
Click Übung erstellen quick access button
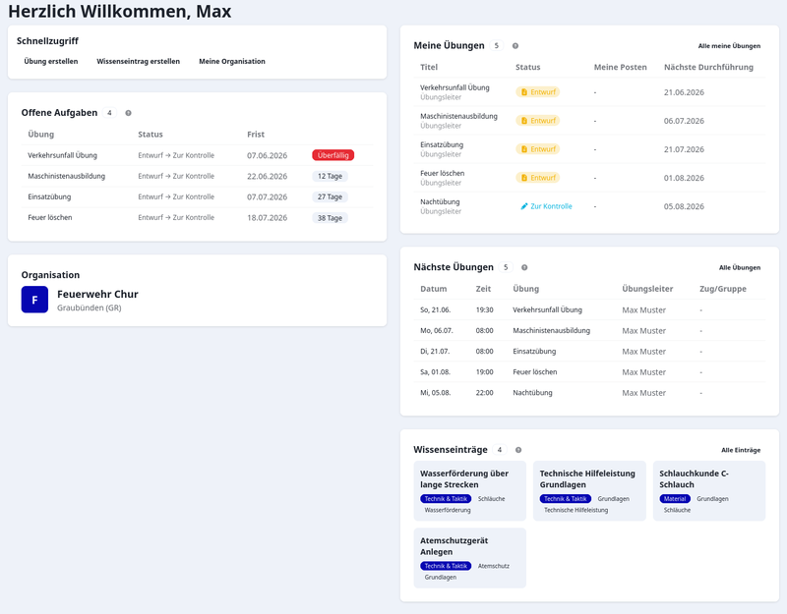point(51,62)
